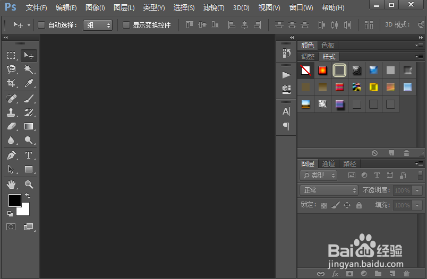The height and width of the screenshot is (279, 427).
Task: Select the Hand tool
Action: pos(11,185)
